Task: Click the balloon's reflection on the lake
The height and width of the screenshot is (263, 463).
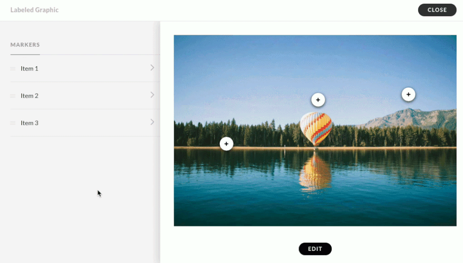Action: [315, 172]
